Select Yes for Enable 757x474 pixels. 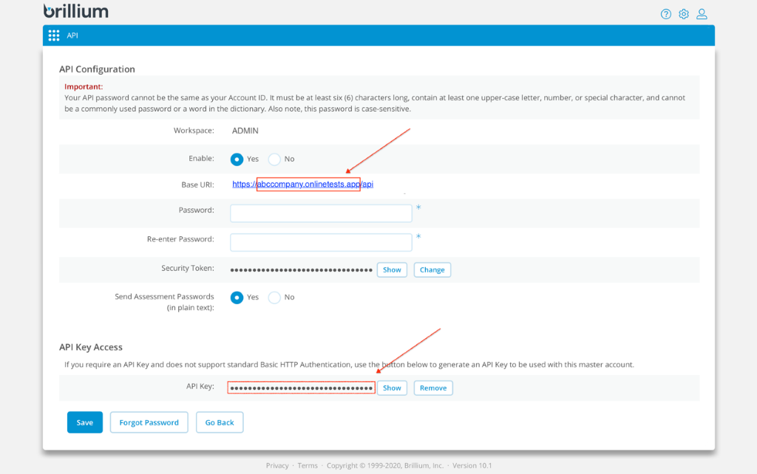tap(237, 159)
